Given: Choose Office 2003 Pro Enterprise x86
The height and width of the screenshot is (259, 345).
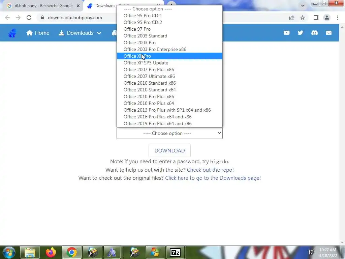Looking at the screenshot, I should click(x=170, y=49).
